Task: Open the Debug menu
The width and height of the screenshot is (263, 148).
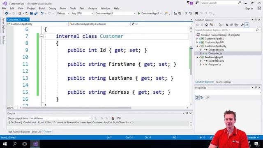Action: click(x=52, y=8)
